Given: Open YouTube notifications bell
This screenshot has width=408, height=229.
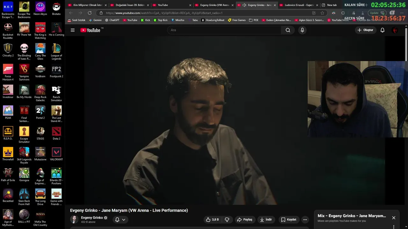Looking at the screenshot, I should click(382, 30).
